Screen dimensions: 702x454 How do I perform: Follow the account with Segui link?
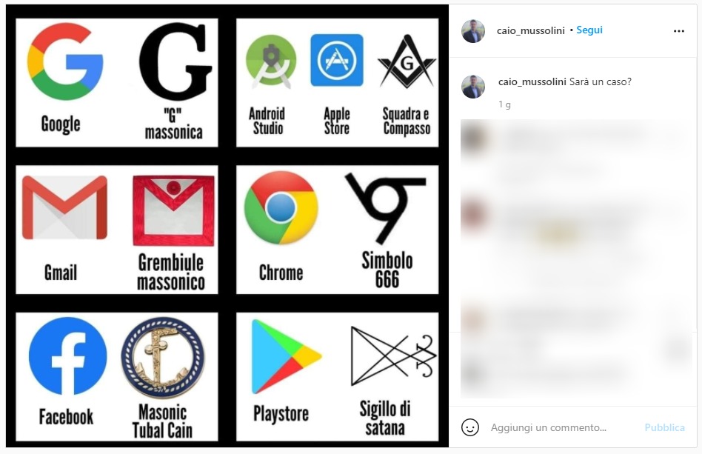pyautogui.click(x=589, y=30)
